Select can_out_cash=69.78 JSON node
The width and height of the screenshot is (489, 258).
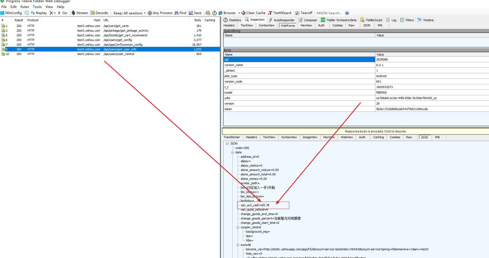coord(255,205)
